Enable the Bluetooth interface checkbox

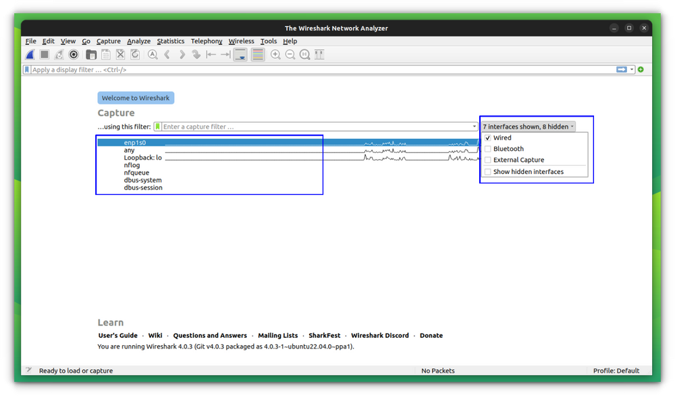(488, 148)
